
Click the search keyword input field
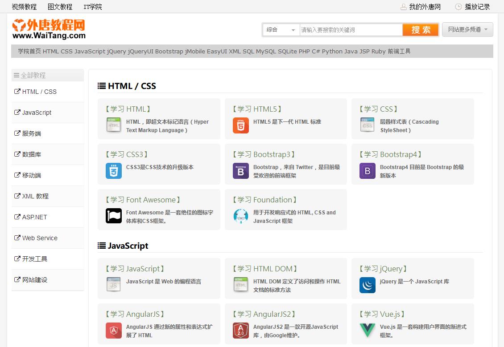351,30
